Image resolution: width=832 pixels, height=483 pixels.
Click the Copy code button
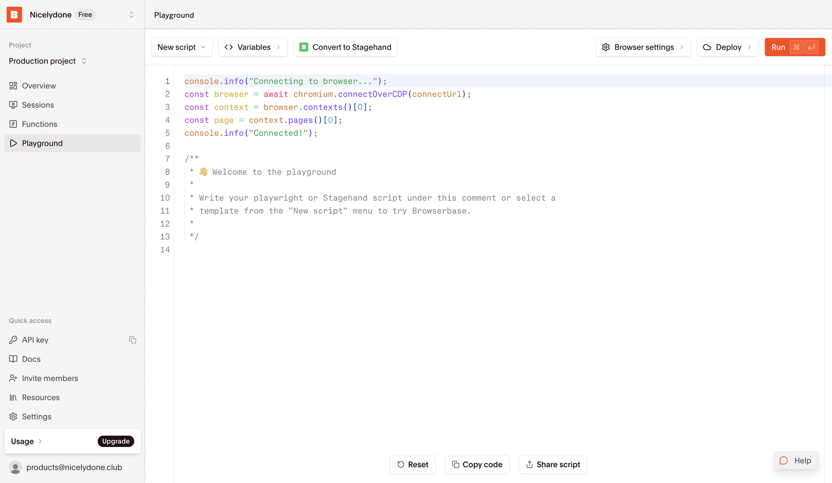tap(477, 464)
